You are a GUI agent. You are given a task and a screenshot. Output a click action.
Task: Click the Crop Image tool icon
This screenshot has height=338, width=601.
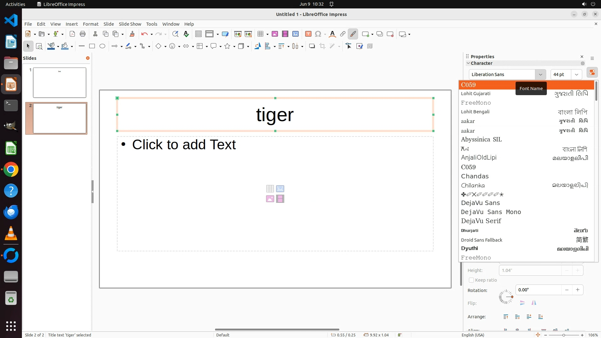pos(322,46)
